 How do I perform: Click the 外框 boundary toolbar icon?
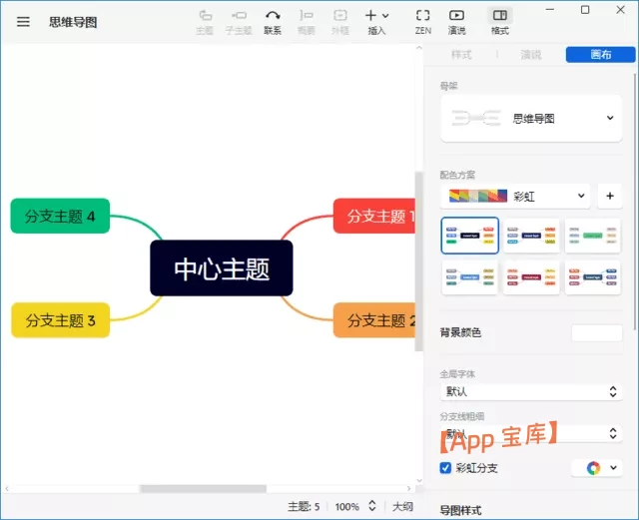340,22
